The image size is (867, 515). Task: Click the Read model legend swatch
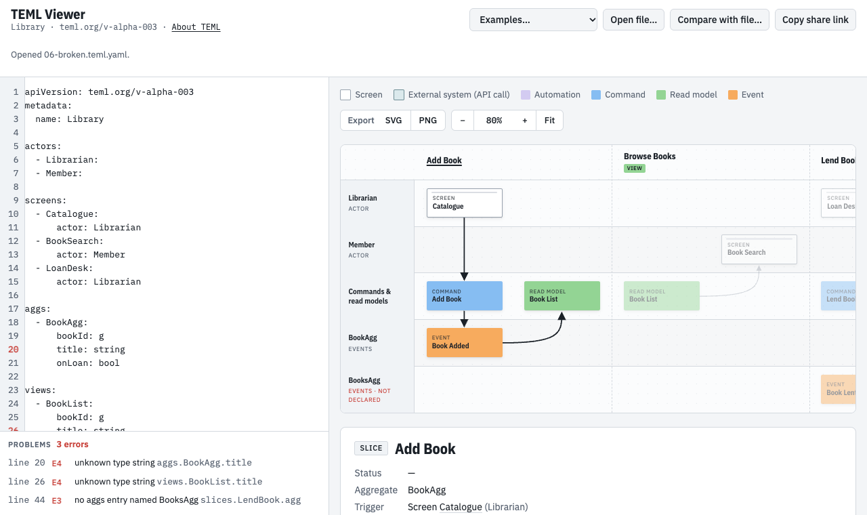(x=661, y=95)
